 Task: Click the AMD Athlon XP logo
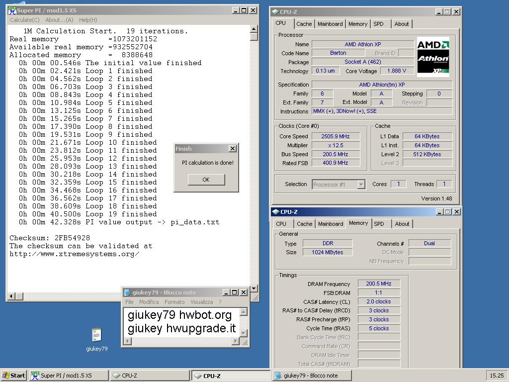[x=433, y=57]
